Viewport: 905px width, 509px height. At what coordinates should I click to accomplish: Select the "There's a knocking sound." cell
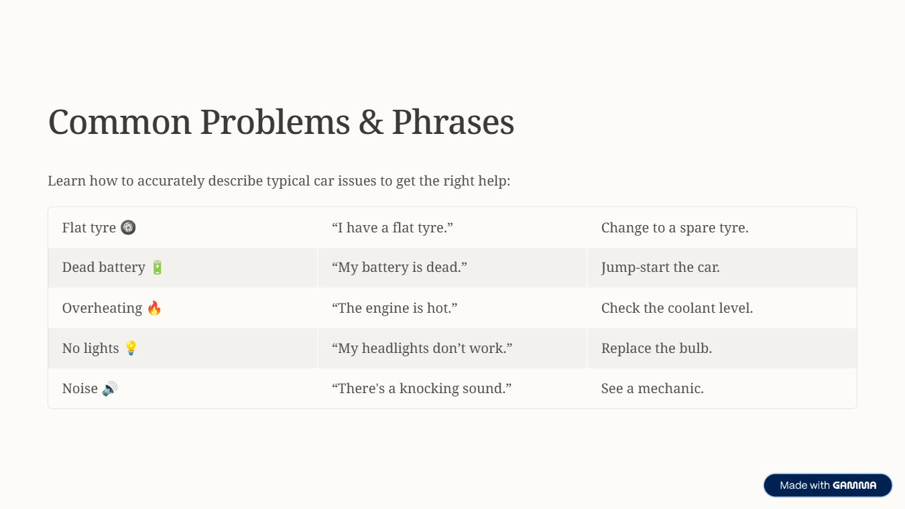point(422,388)
